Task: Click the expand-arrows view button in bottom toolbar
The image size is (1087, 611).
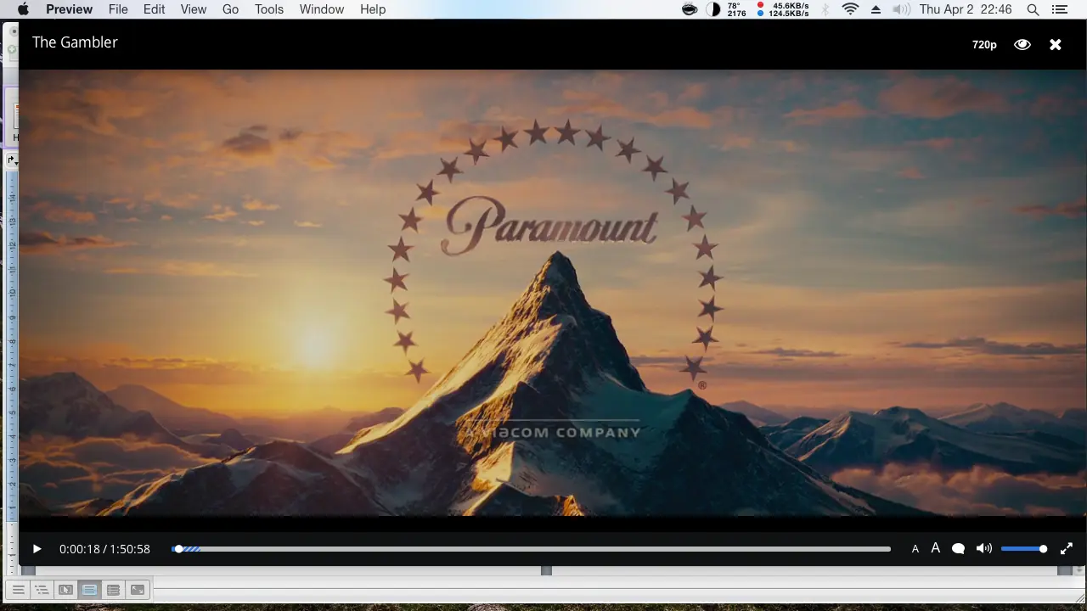Action: 137,590
